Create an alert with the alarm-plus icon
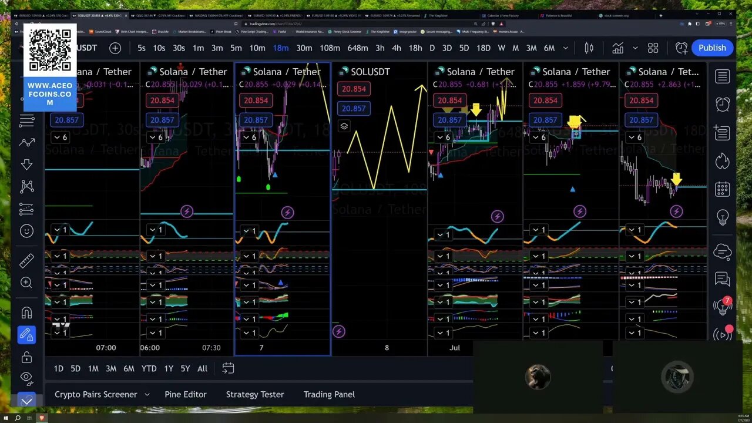752x423 pixels. (x=681, y=48)
